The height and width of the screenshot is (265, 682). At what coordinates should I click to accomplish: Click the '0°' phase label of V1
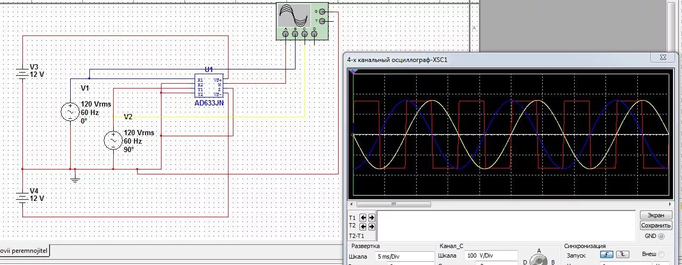pos(84,121)
